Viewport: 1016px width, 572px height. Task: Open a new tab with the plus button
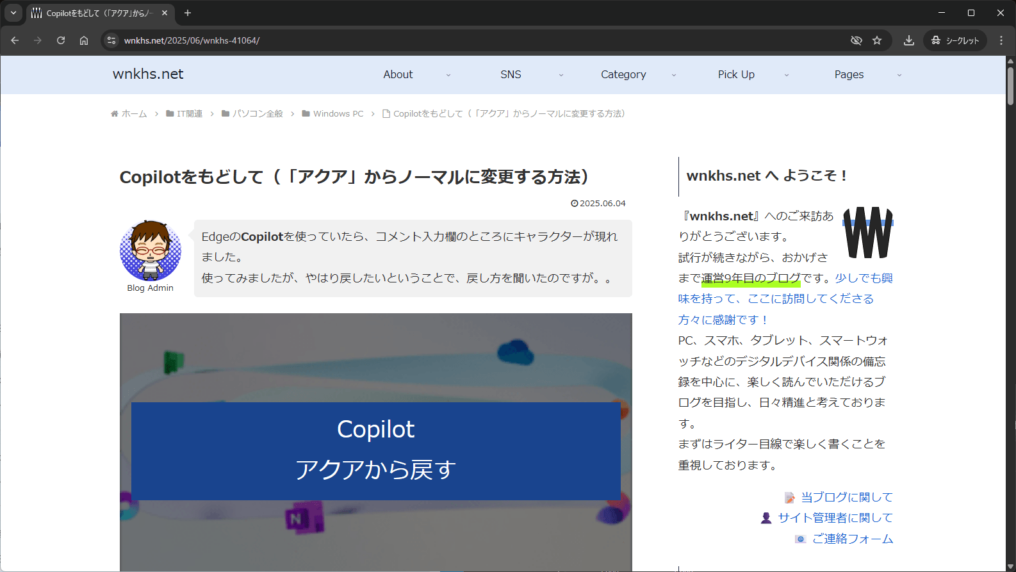[x=188, y=13]
